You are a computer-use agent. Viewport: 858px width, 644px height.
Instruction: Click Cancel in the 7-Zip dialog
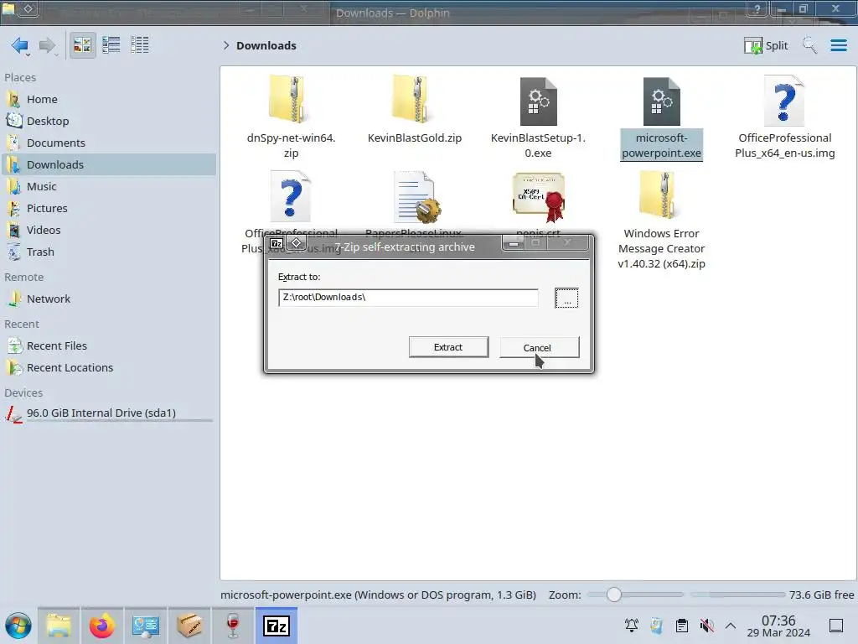pos(540,347)
